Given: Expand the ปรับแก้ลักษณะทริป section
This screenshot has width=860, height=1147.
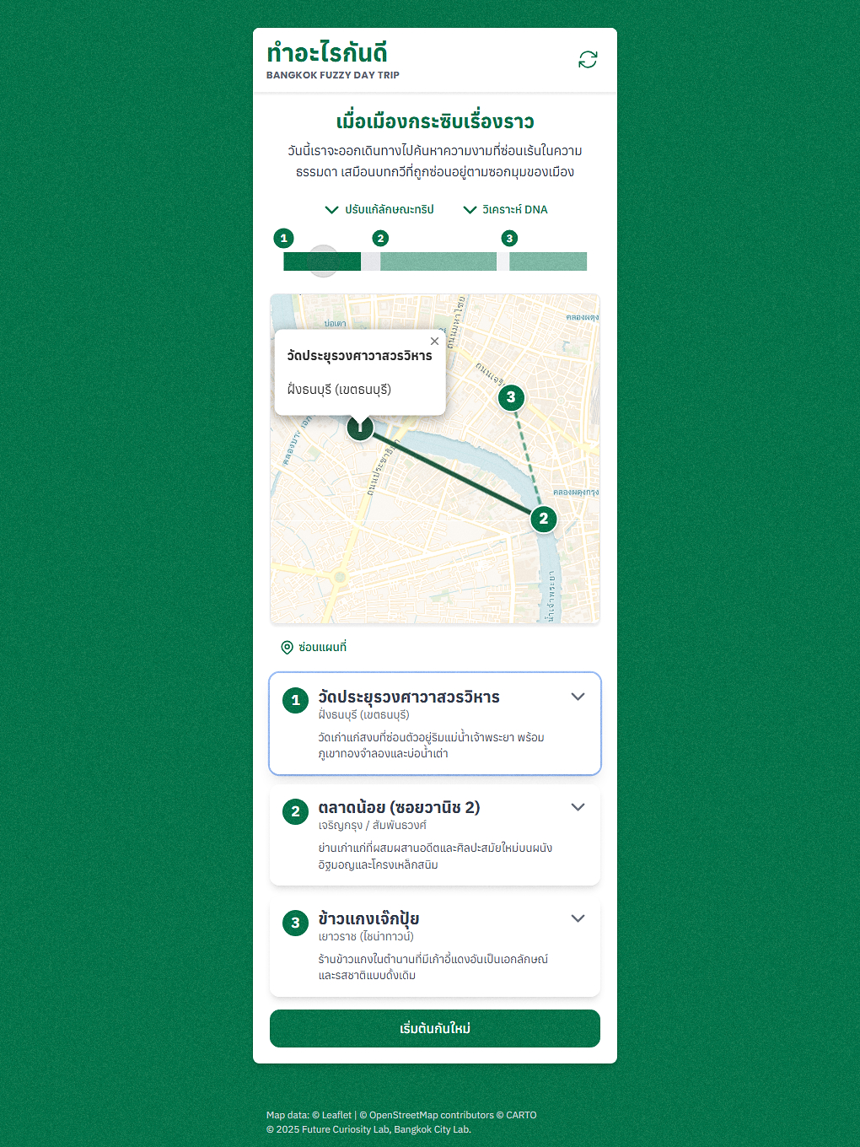Looking at the screenshot, I should [379, 209].
